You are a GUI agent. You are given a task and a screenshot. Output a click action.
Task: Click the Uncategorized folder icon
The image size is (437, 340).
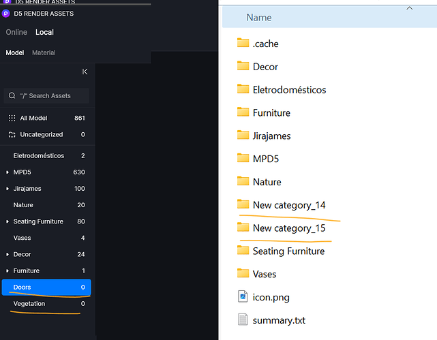[x=12, y=134]
